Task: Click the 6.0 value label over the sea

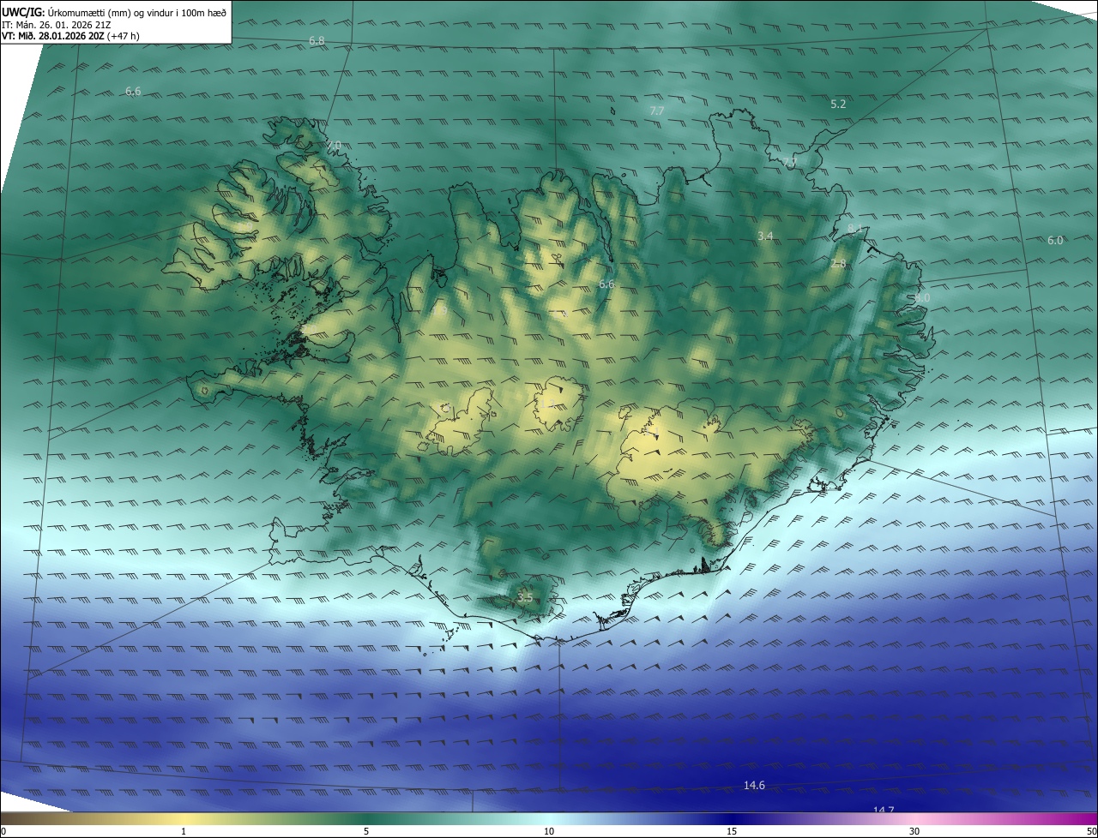Action: click(1055, 241)
